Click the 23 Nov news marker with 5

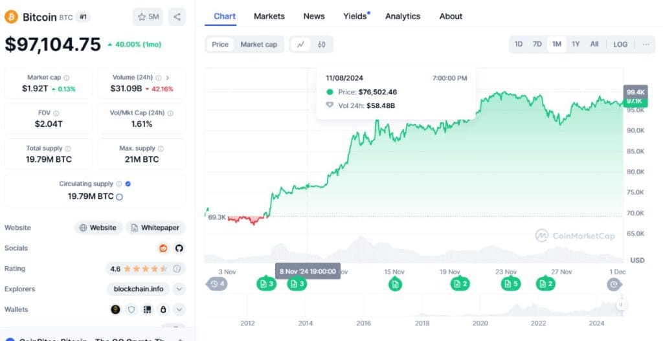click(510, 283)
